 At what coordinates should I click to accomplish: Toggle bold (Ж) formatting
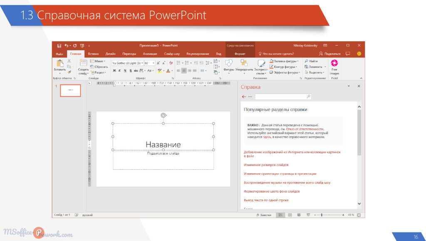[x=114, y=71]
